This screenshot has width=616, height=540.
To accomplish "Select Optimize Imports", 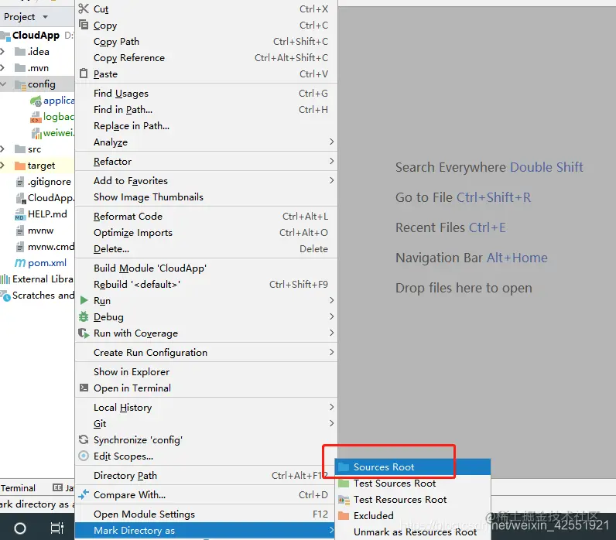I will tap(207, 233).
